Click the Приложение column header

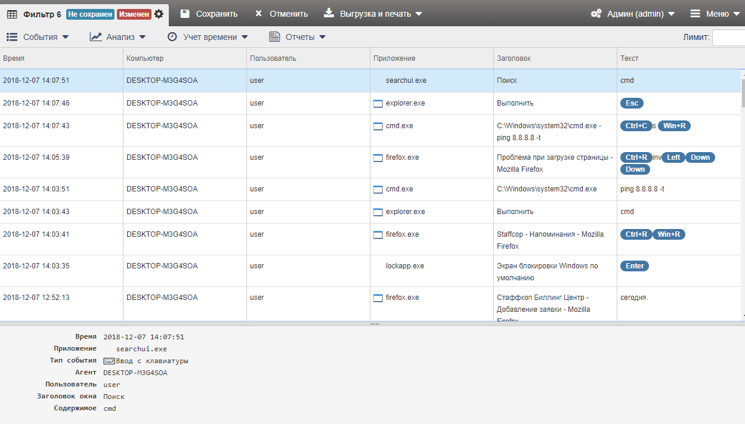[394, 58]
